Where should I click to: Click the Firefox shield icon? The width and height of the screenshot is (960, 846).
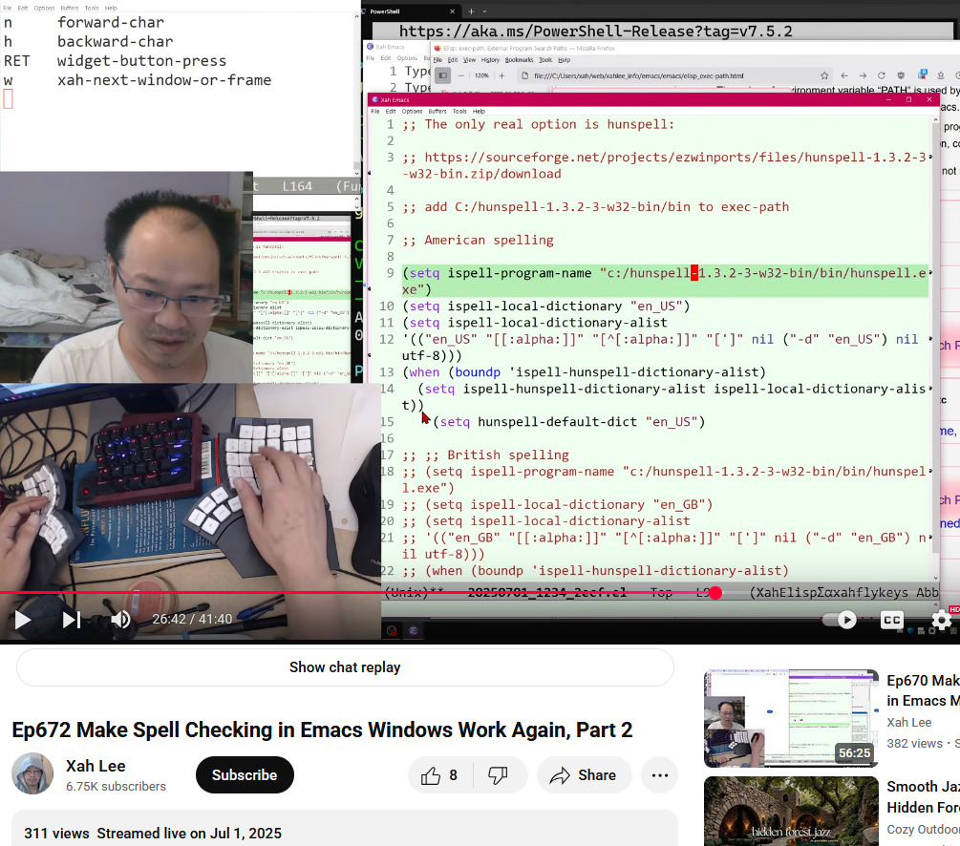coord(901,75)
